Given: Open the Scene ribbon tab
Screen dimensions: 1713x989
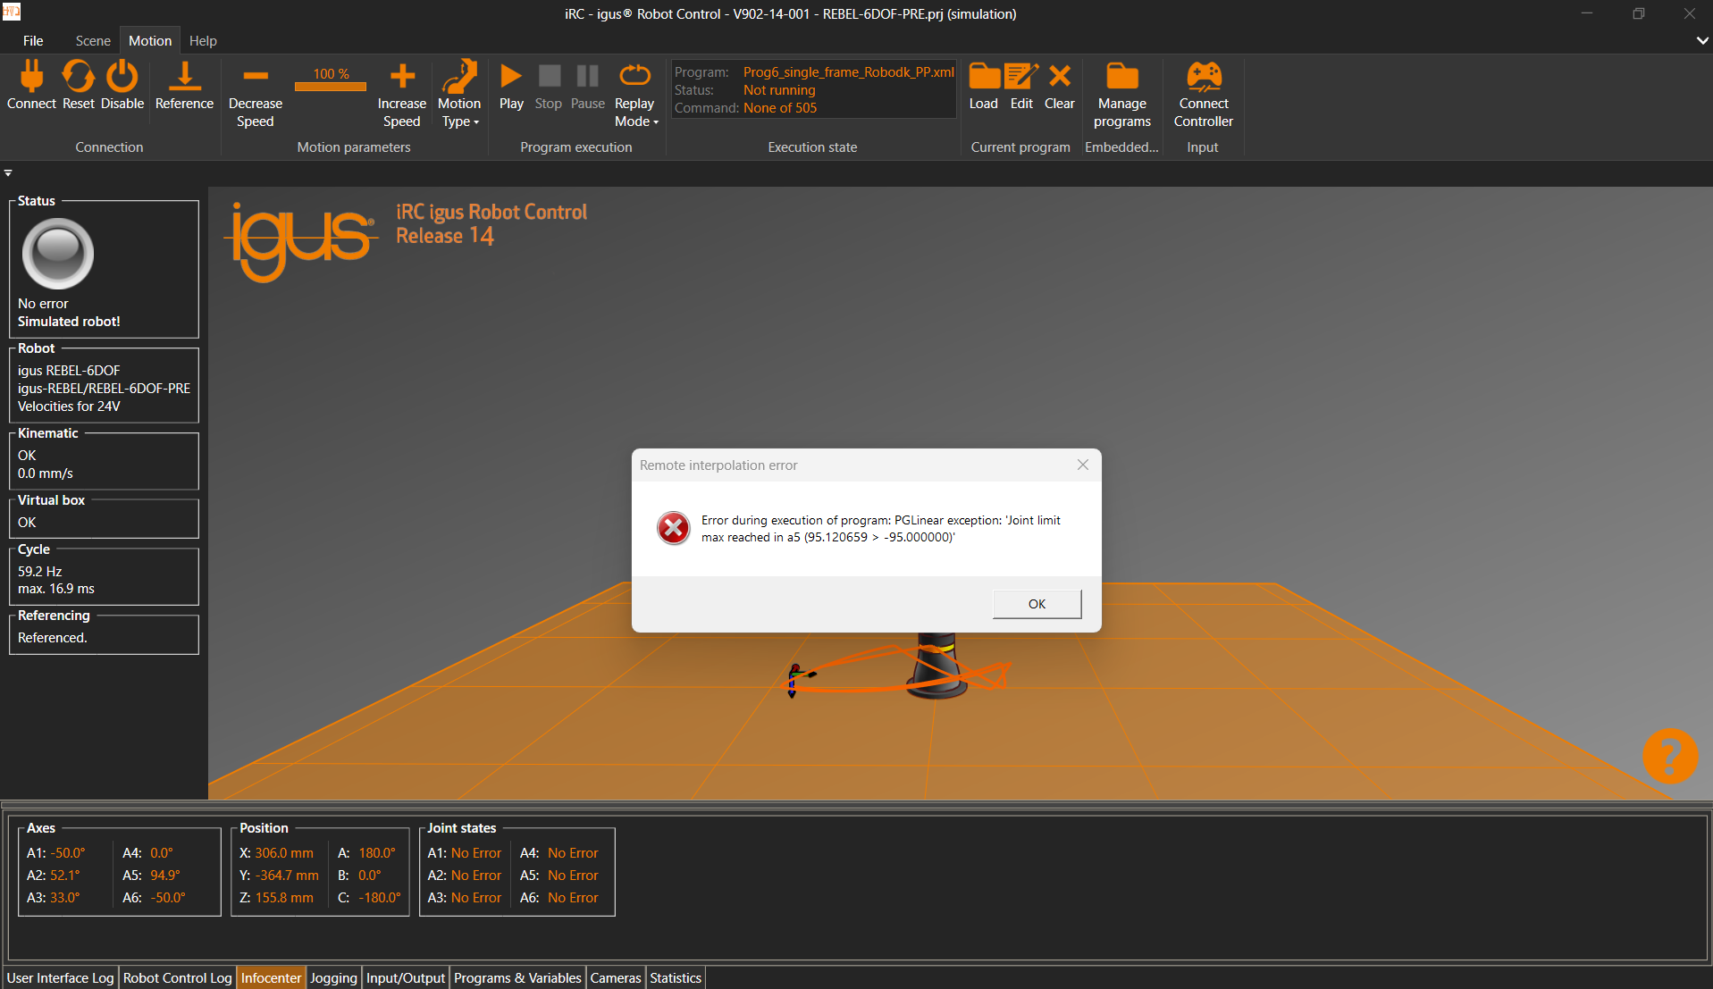Looking at the screenshot, I should (x=93, y=41).
